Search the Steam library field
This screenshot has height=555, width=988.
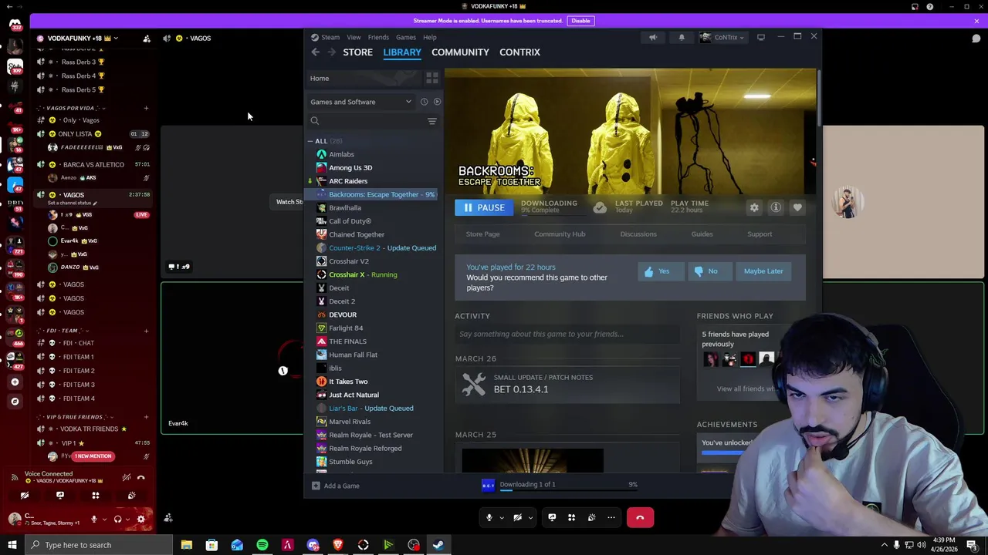(x=373, y=121)
